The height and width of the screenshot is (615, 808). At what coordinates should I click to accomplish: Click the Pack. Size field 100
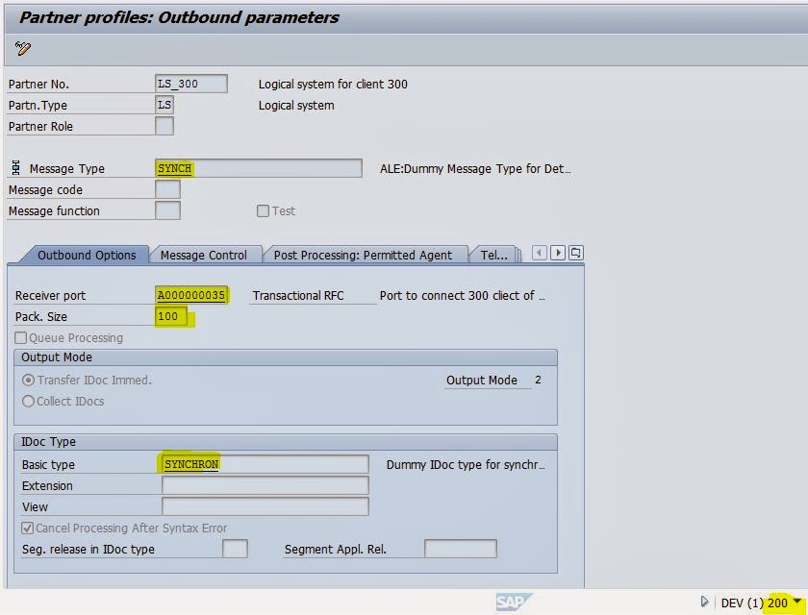171,316
